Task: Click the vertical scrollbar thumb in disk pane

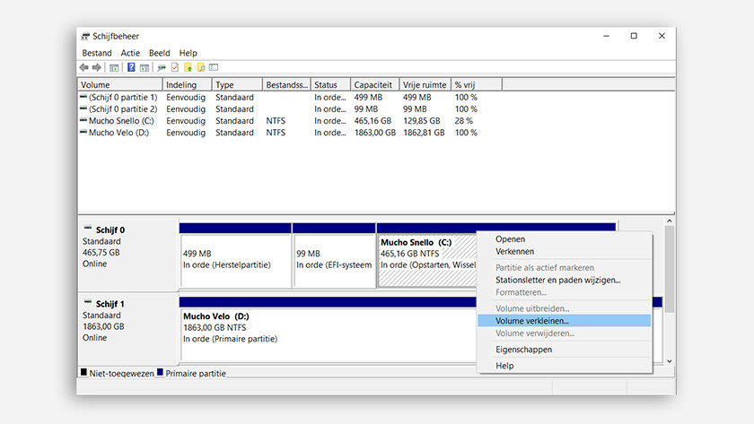Action: pos(670,269)
